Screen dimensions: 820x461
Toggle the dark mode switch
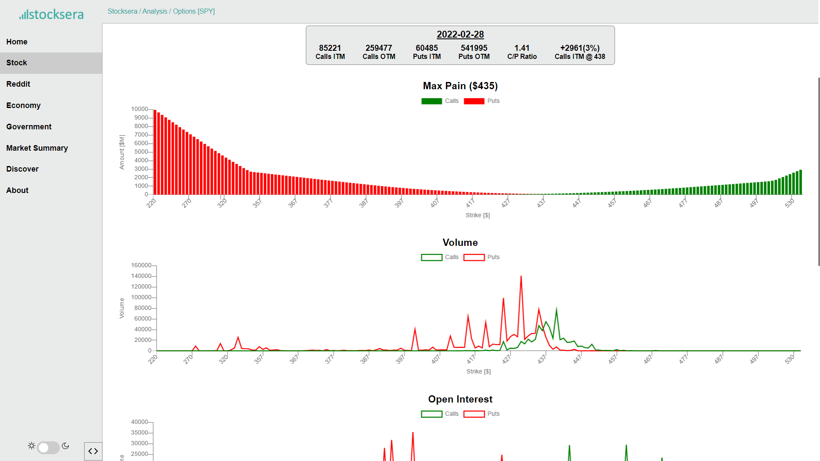(48, 447)
